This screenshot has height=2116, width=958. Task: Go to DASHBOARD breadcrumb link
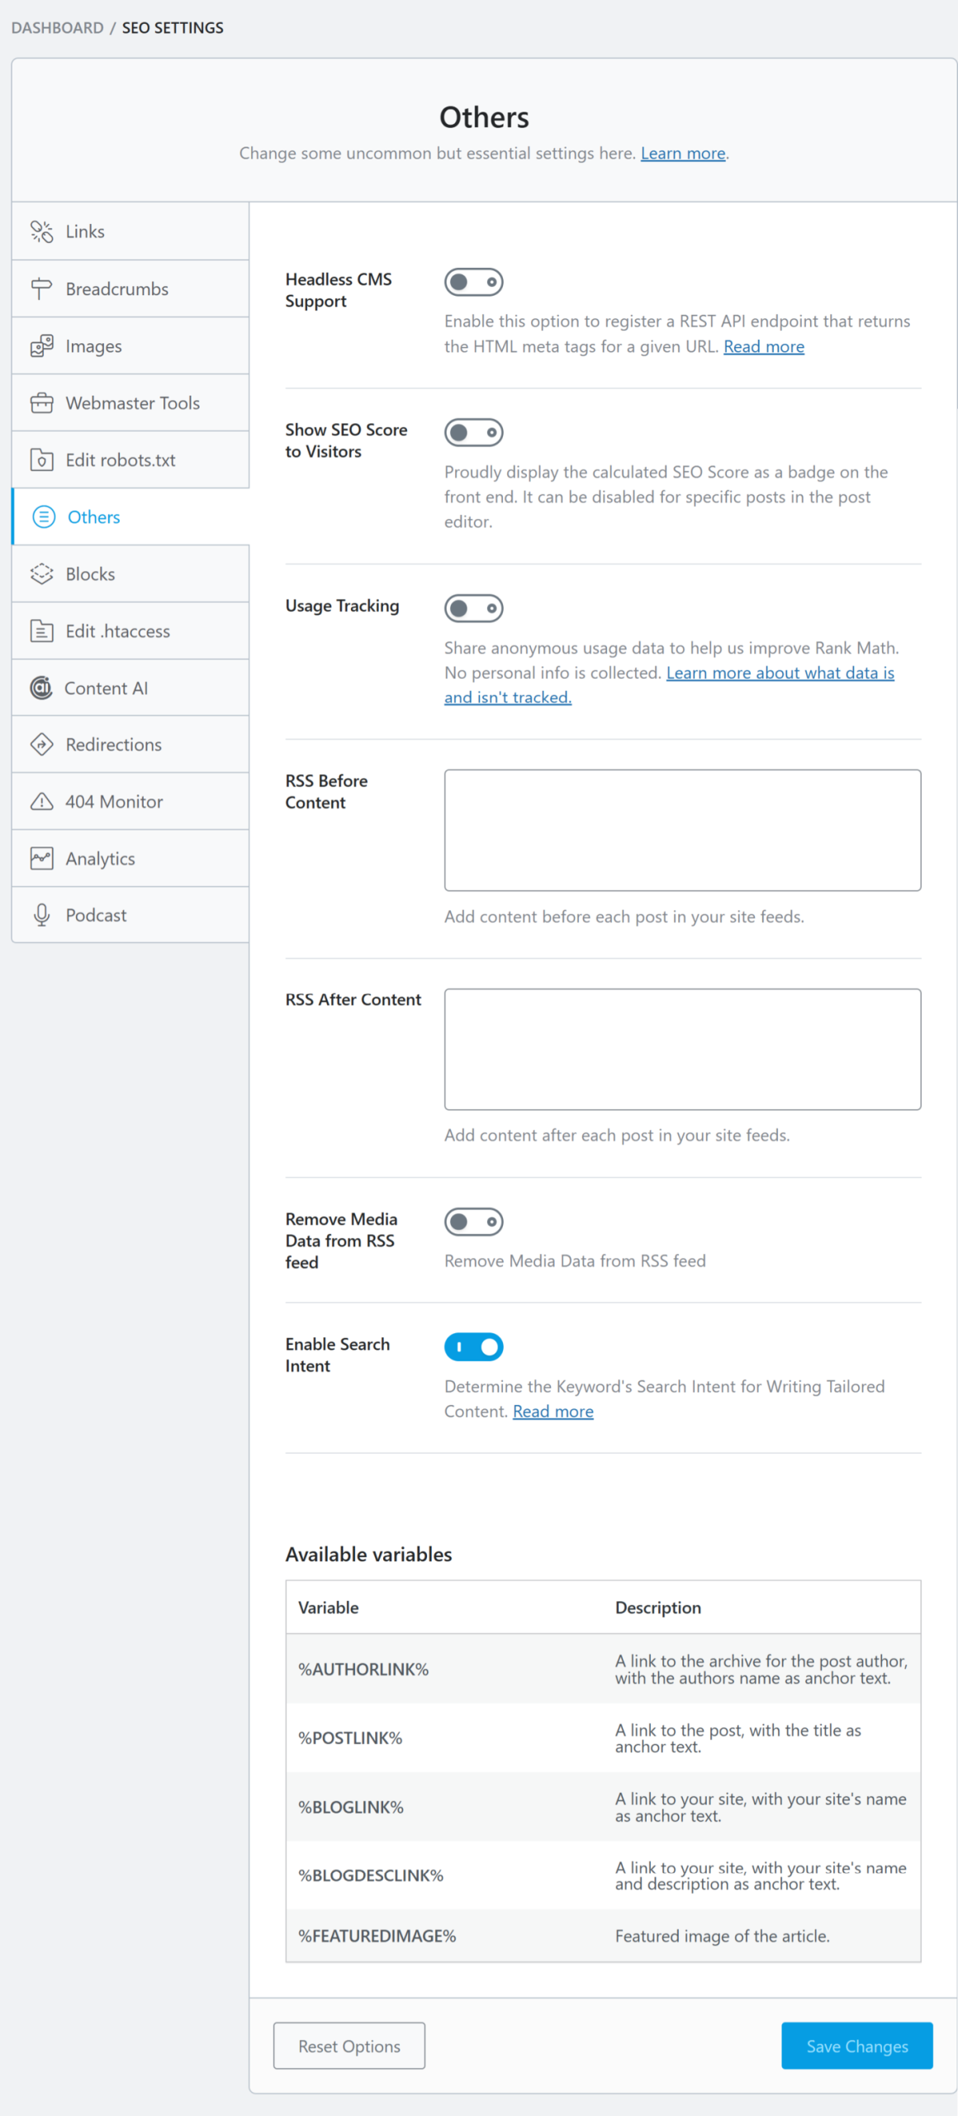click(x=57, y=28)
